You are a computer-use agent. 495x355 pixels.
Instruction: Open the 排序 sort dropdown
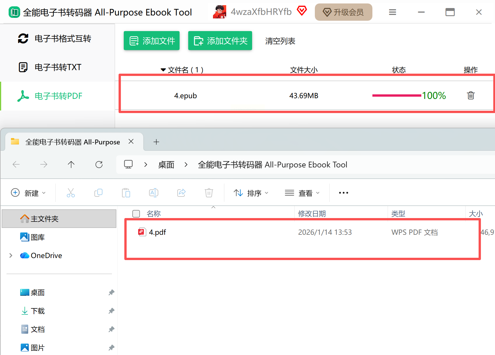251,193
